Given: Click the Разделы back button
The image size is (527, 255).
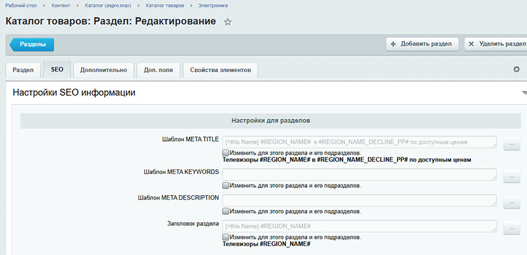Looking at the screenshot, I should pyautogui.click(x=32, y=44).
